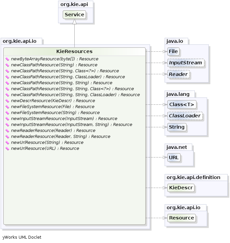Click the KieDescr class node

(181, 188)
